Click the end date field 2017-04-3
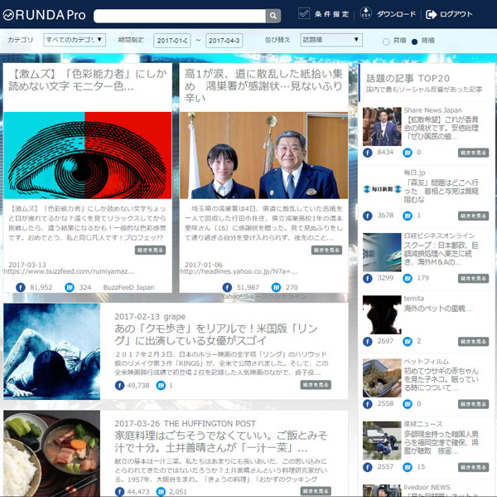The height and width of the screenshot is (497, 497). [x=224, y=41]
